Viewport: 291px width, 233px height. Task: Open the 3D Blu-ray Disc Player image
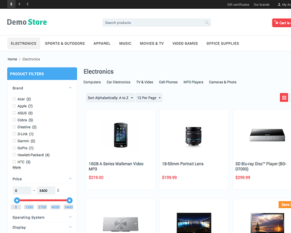[267, 135]
